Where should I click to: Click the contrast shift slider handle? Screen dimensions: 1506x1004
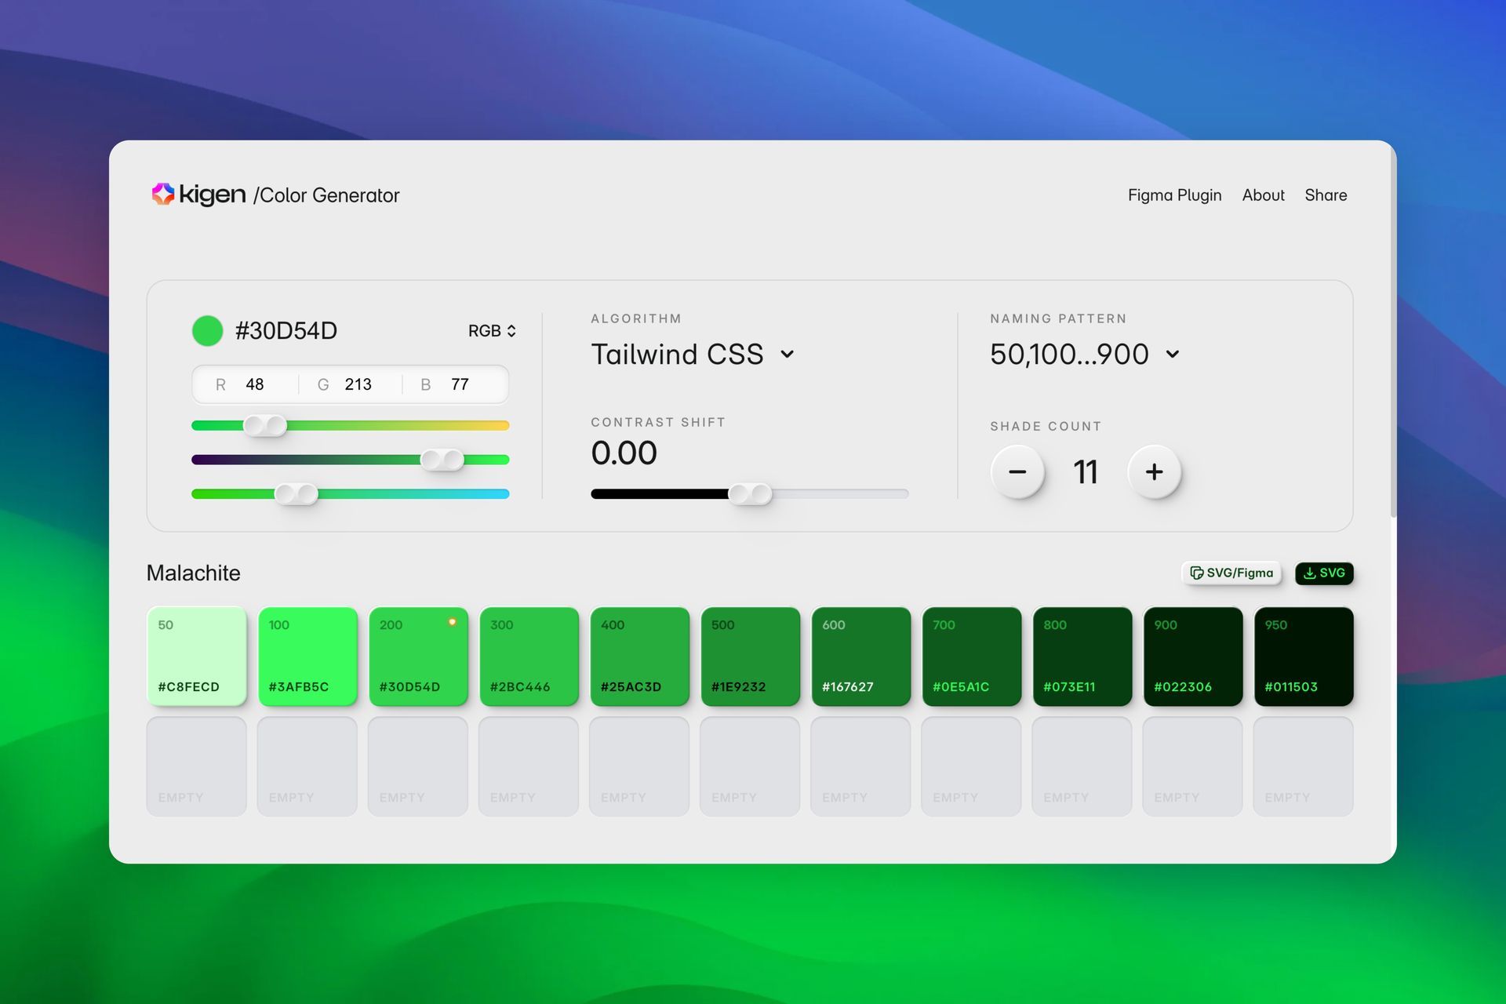point(750,493)
